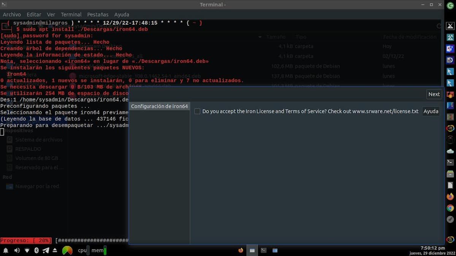
Task: Select the Configuración de iron64 tab
Action: (x=159, y=106)
